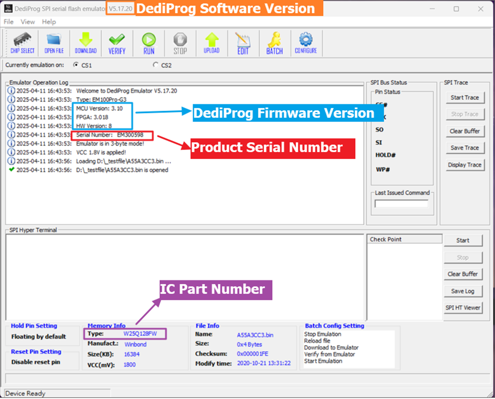Click the green check icon of opened-file log

click(x=11, y=170)
